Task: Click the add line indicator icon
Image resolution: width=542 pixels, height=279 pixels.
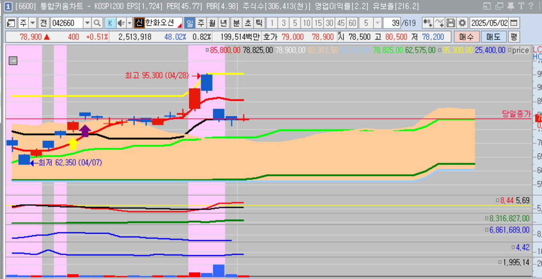Action: (x=440, y=23)
